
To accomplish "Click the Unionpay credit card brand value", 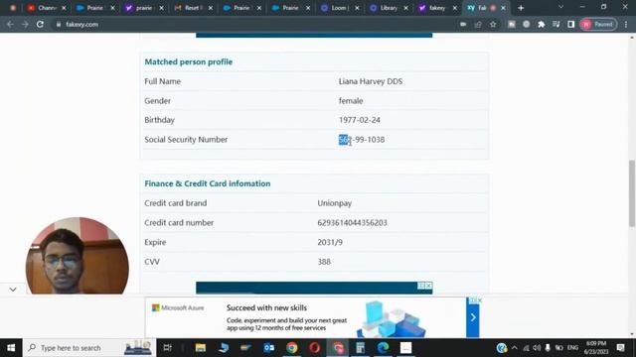I will point(334,203).
